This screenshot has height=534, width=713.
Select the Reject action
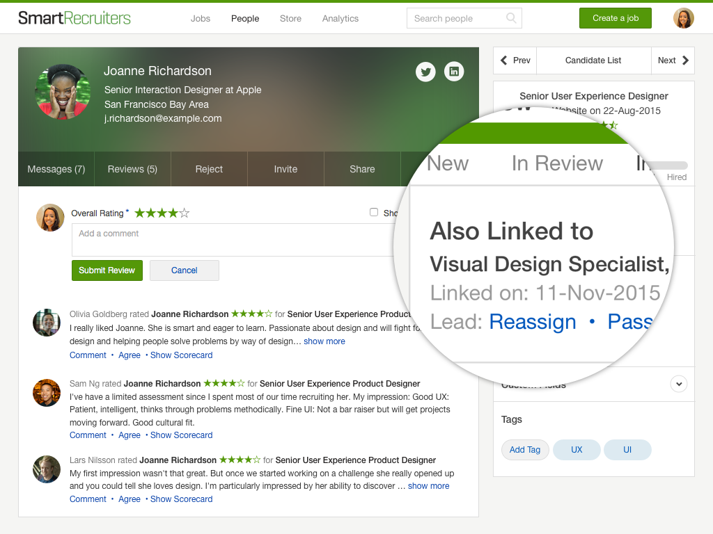209,169
